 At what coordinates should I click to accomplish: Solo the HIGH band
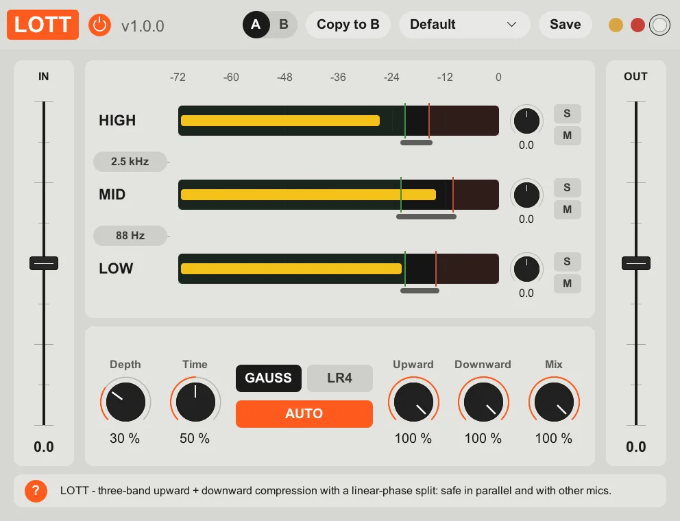(568, 114)
